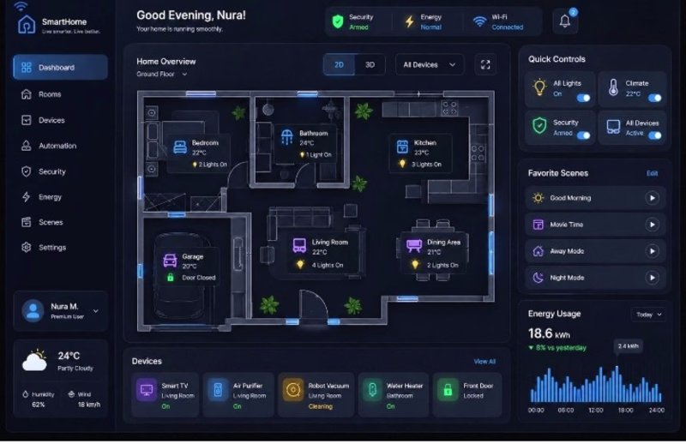Image resolution: width=686 pixels, height=444 pixels.
Task: Edit Favorite Scenes
Action: (652, 173)
